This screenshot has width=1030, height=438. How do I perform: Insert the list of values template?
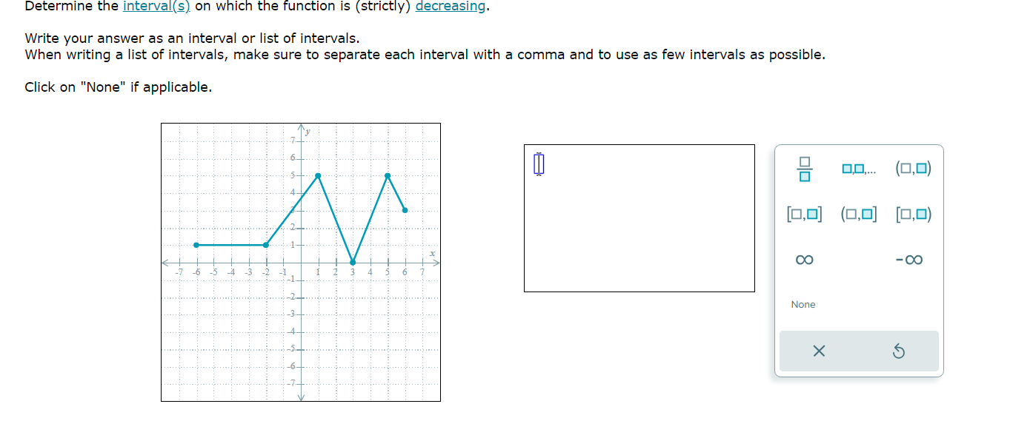pos(858,167)
